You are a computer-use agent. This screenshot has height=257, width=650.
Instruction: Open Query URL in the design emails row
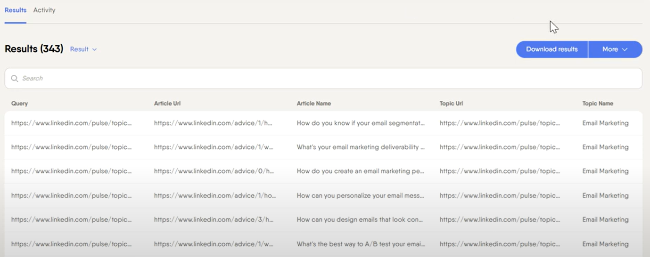click(72, 219)
